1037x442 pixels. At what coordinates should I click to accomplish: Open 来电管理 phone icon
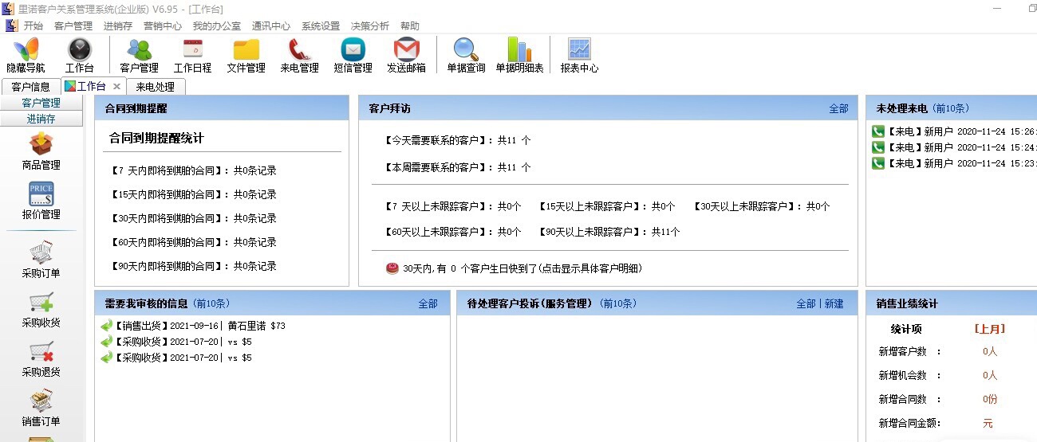pyautogui.click(x=299, y=56)
